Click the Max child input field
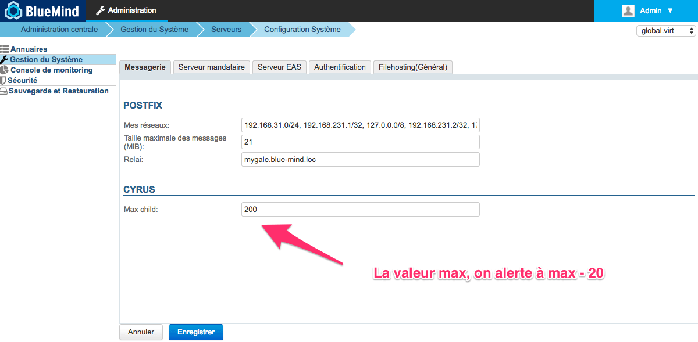 360,209
